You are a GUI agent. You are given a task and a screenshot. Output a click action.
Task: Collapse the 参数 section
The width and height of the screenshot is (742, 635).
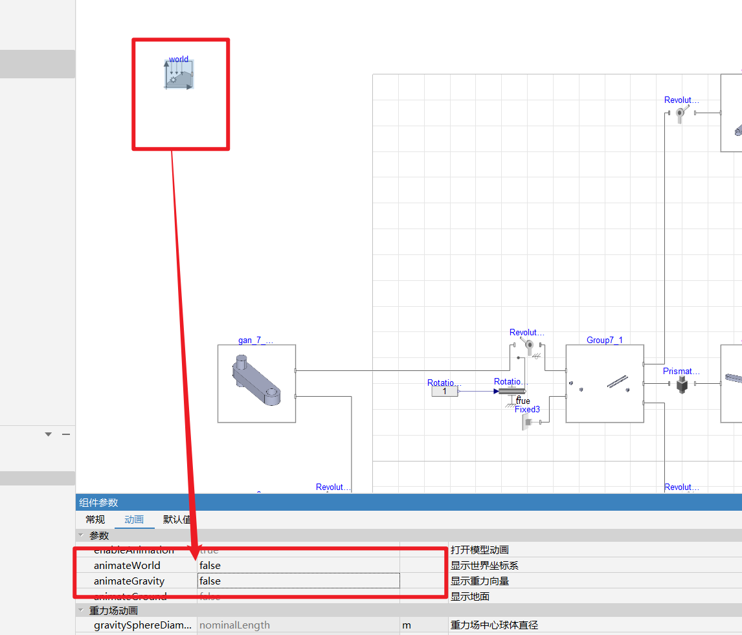pyautogui.click(x=81, y=535)
